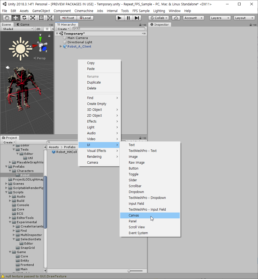Toggle scene lighting sun icon

47,29
